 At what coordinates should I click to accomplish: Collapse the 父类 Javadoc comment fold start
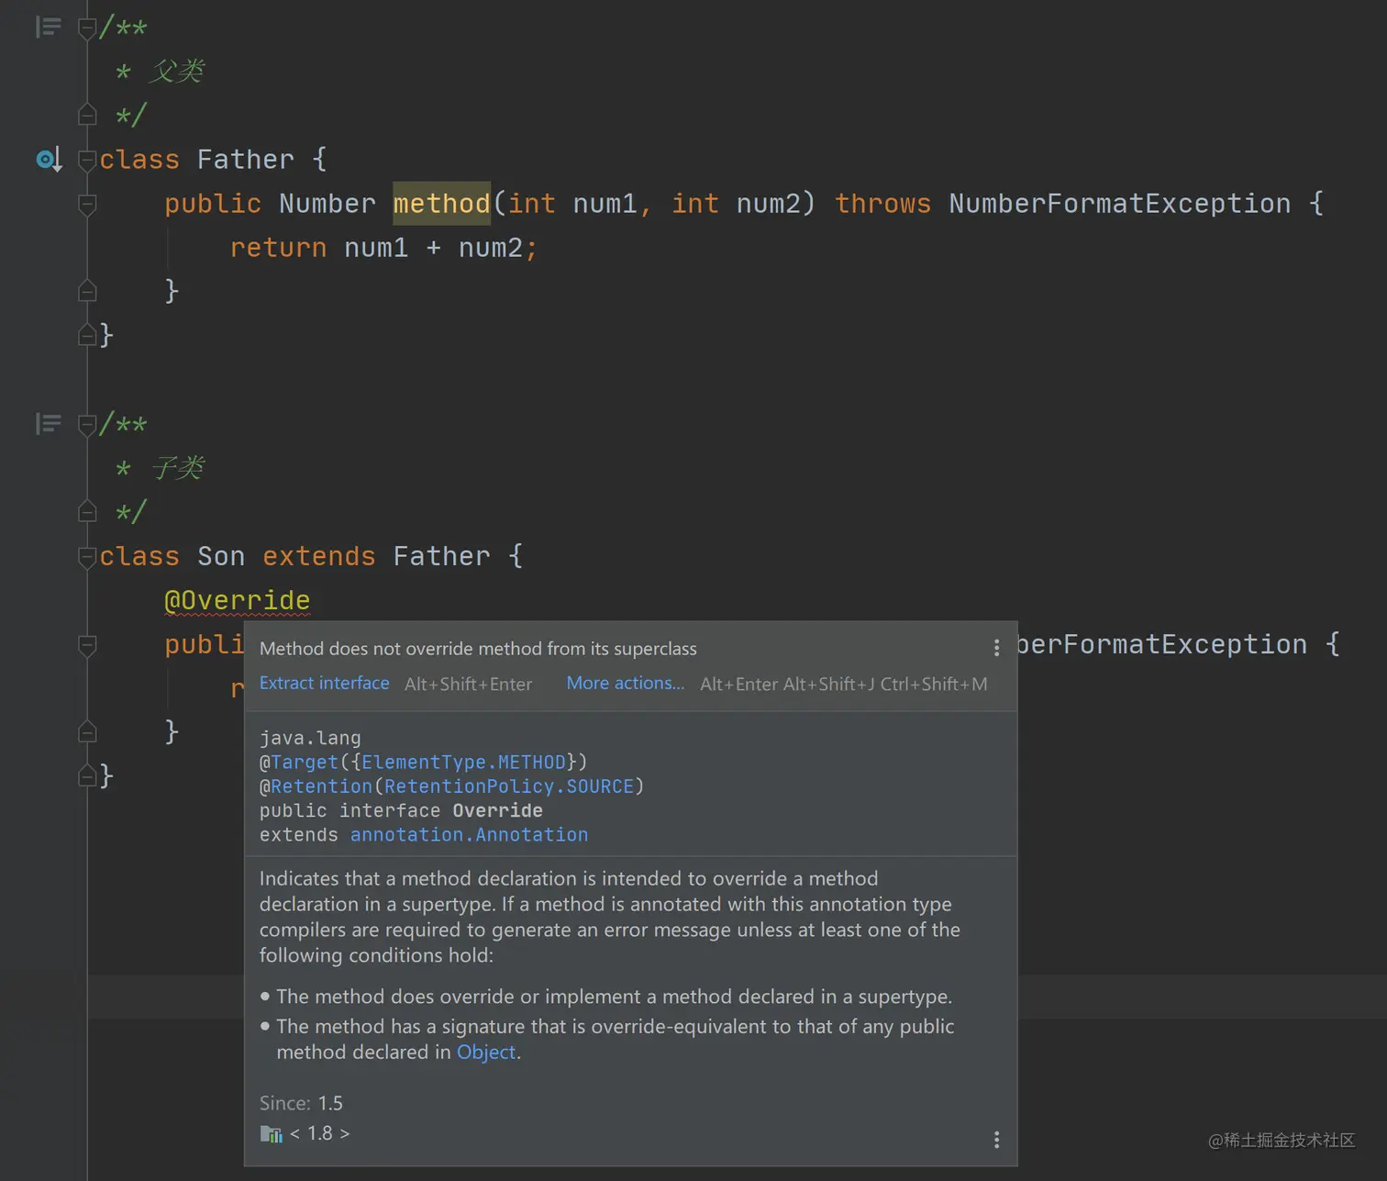87,28
